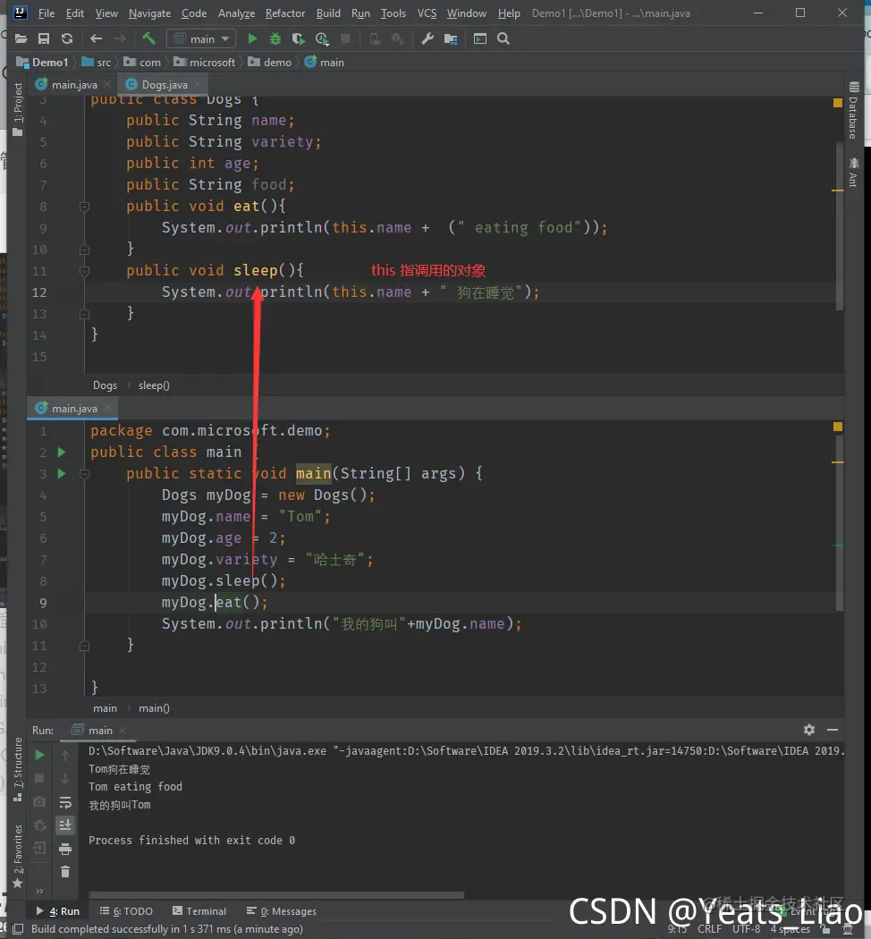Select the microsoft package breadcrumb
The height and width of the screenshot is (939, 871).
[x=205, y=63]
